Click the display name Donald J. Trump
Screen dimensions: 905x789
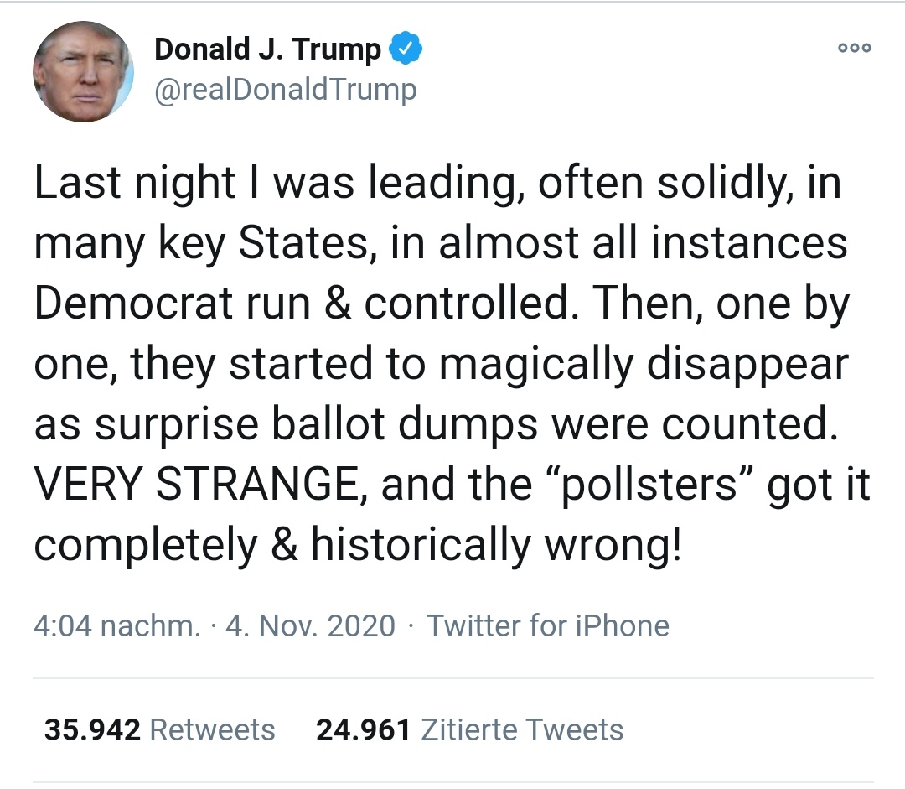tap(268, 50)
